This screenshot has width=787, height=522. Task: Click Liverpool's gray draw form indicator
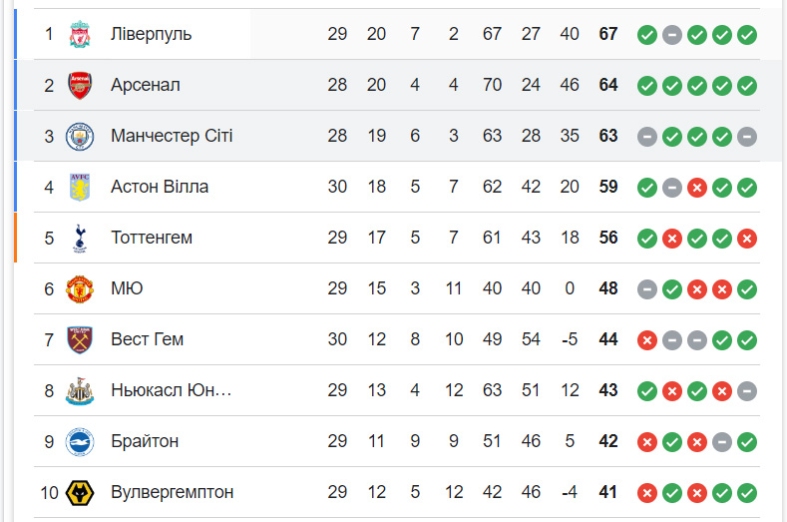[x=672, y=35]
